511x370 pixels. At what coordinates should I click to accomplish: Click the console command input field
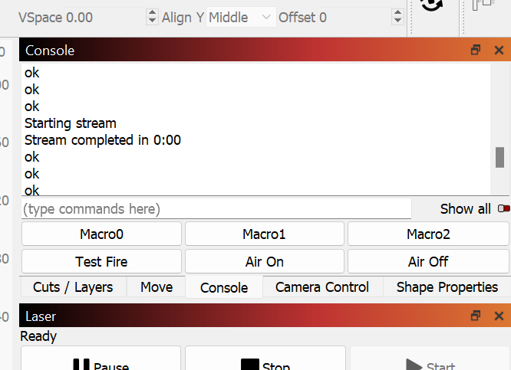click(216, 208)
